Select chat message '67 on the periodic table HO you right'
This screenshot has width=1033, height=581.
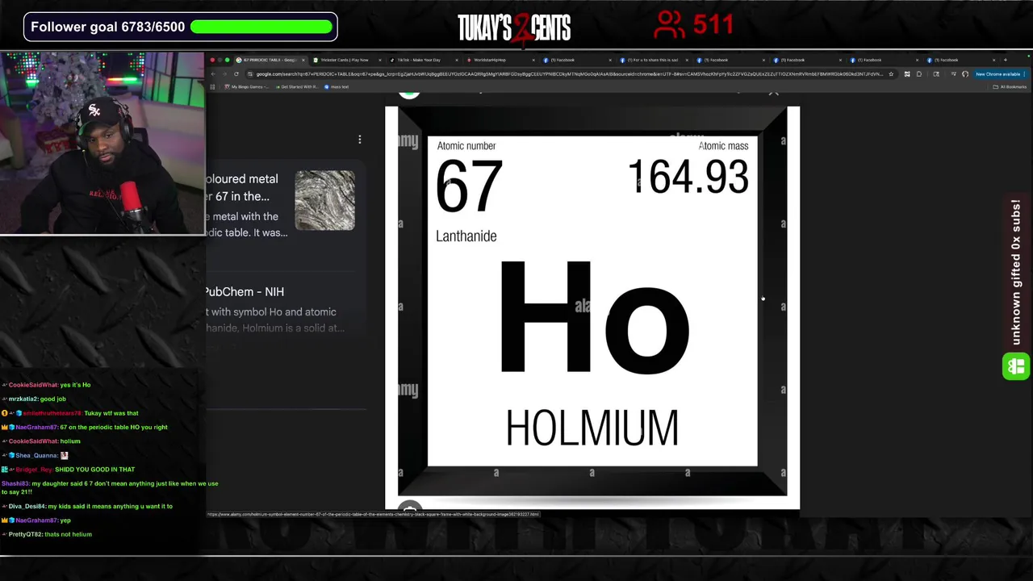click(114, 427)
